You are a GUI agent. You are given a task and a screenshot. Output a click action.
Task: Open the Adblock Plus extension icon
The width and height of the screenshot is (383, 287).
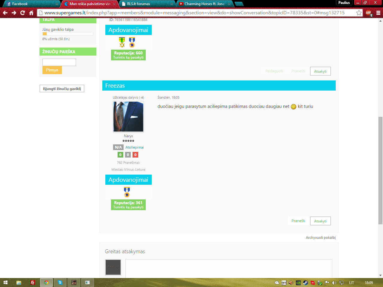[x=369, y=13]
